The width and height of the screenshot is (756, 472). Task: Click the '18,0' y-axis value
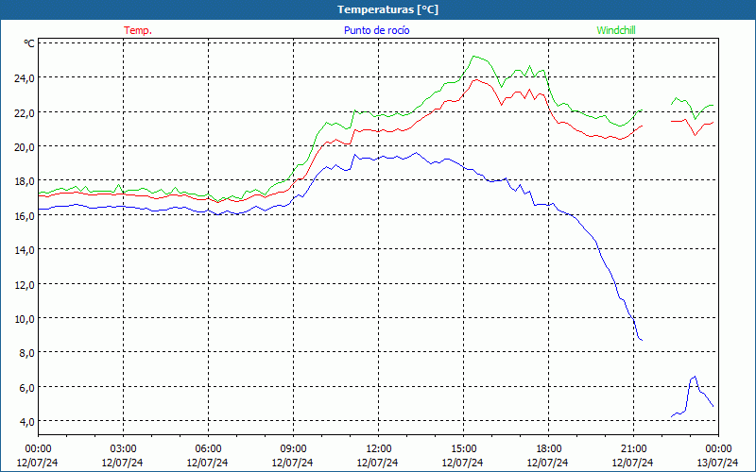click(25, 181)
